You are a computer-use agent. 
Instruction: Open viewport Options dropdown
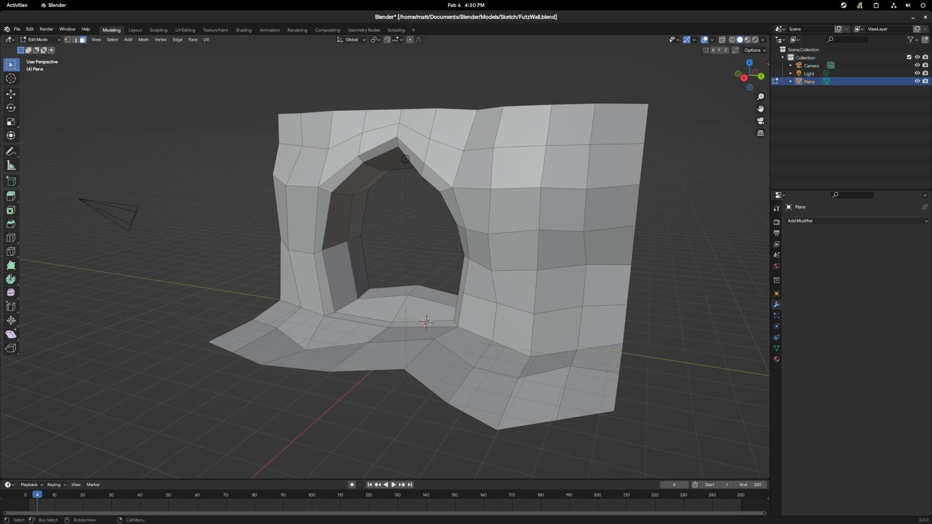pyautogui.click(x=755, y=50)
